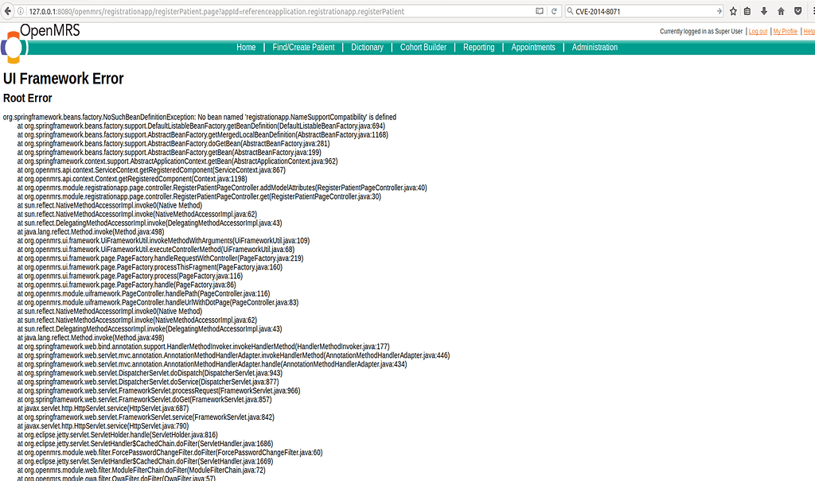The height and width of the screenshot is (481, 815).
Task: Click the back navigation arrow
Action: click(7, 11)
